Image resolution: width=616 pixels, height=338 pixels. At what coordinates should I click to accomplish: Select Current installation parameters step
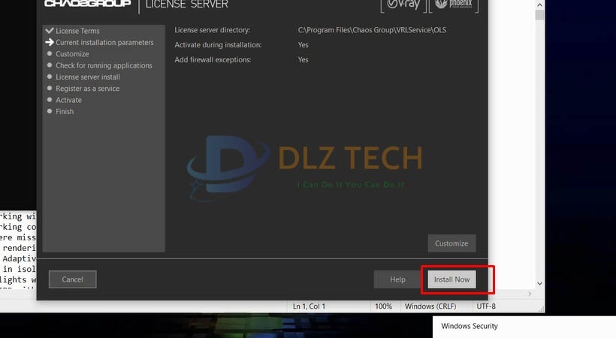pyautogui.click(x=104, y=43)
